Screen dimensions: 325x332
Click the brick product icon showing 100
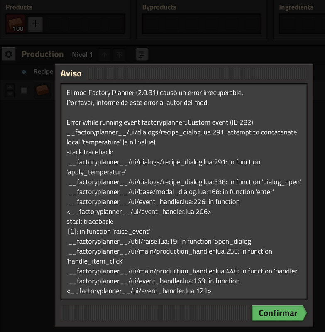(x=15, y=24)
